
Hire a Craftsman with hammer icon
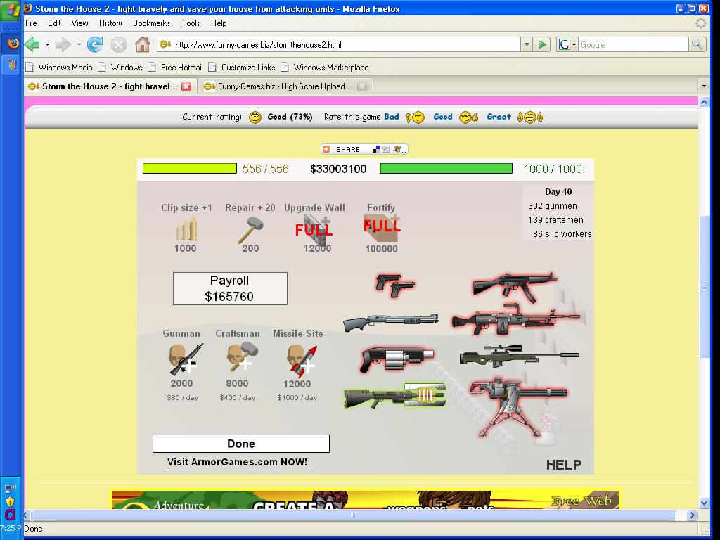coord(241,356)
